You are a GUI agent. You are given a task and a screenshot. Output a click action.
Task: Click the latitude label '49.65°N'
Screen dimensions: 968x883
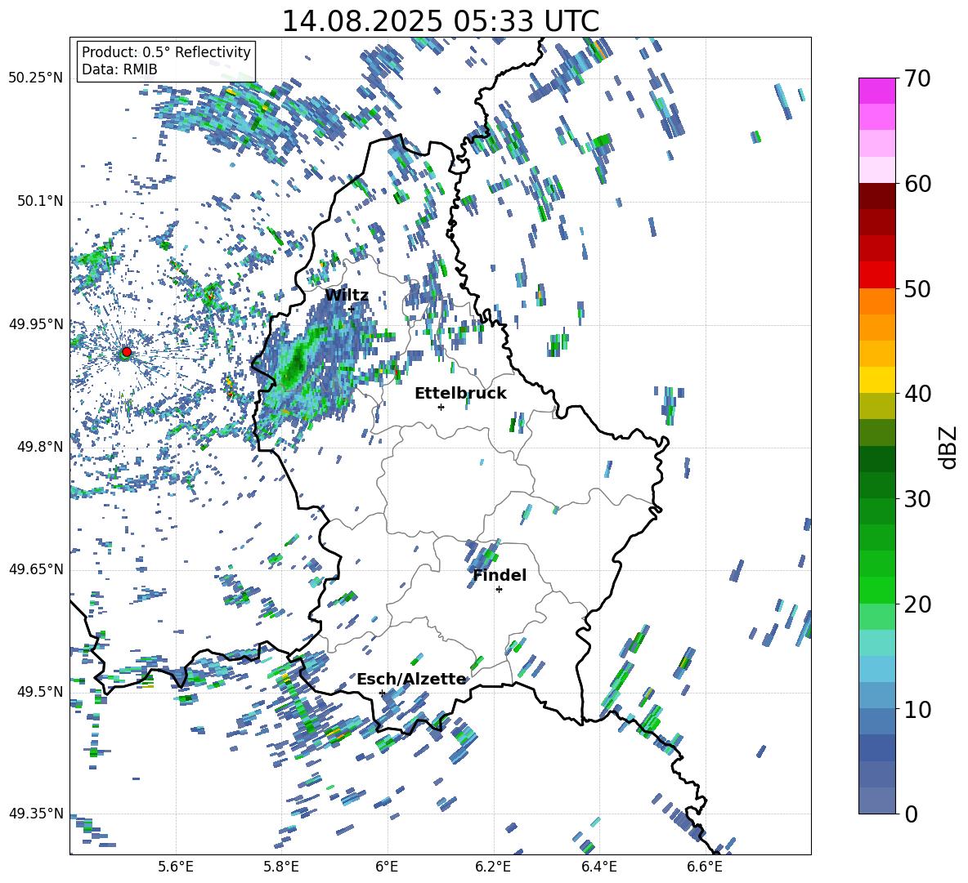point(36,569)
